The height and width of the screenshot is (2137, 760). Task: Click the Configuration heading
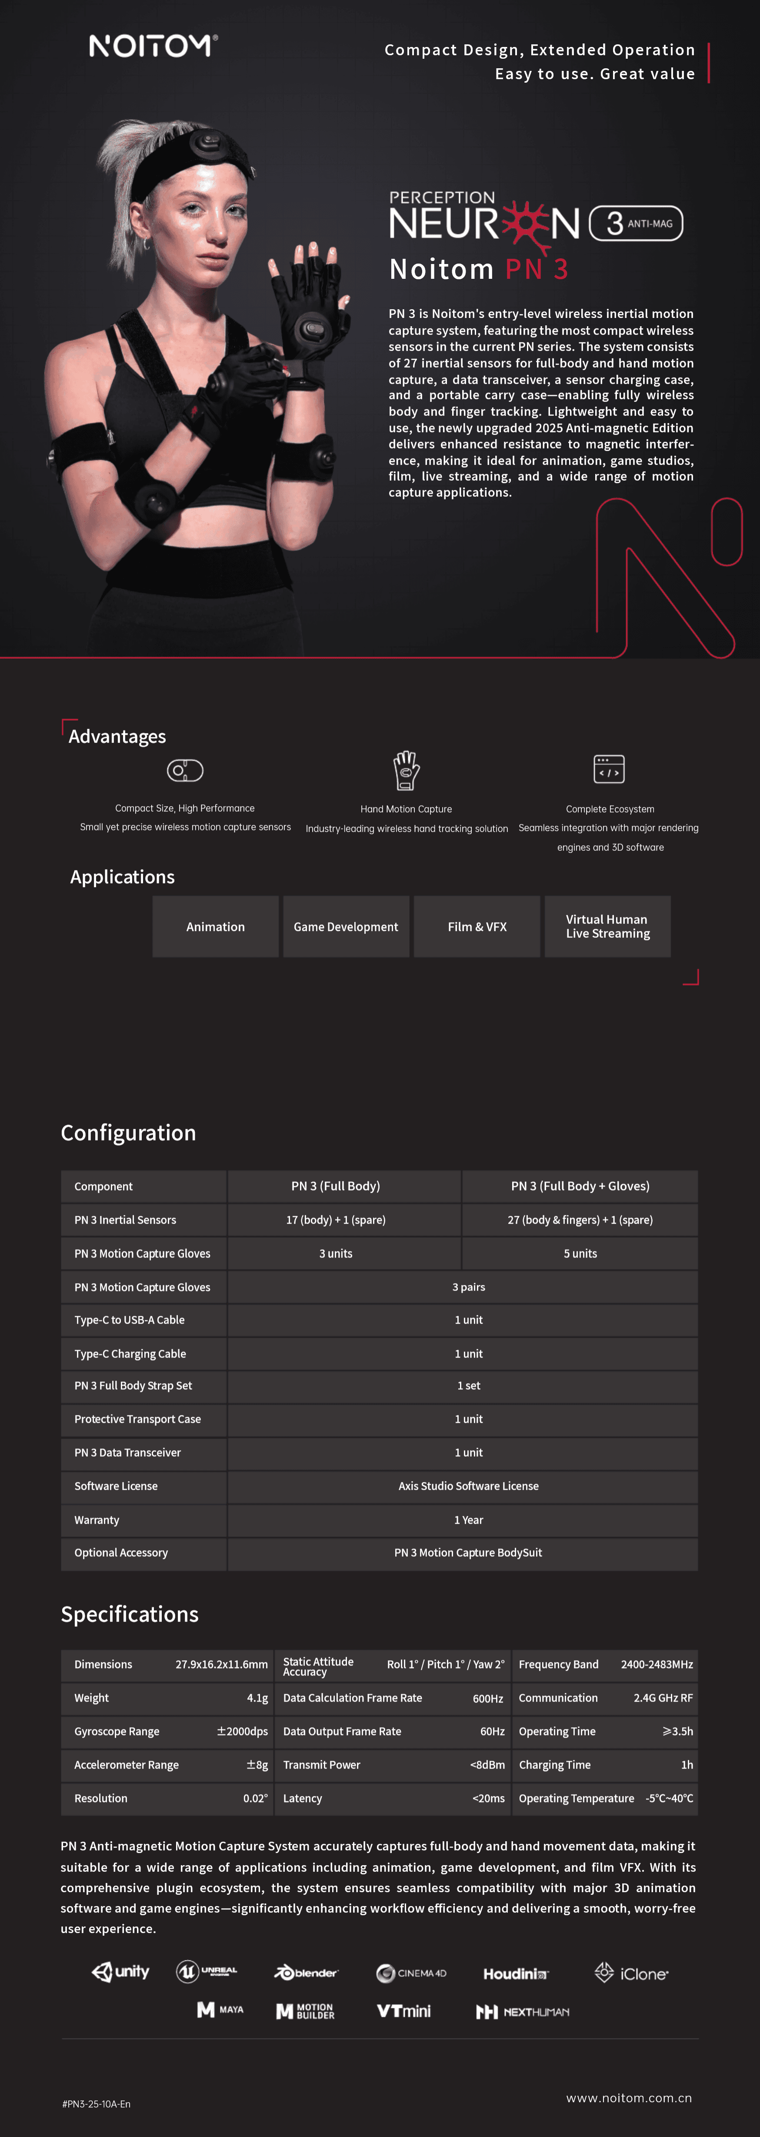[128, 1133]
